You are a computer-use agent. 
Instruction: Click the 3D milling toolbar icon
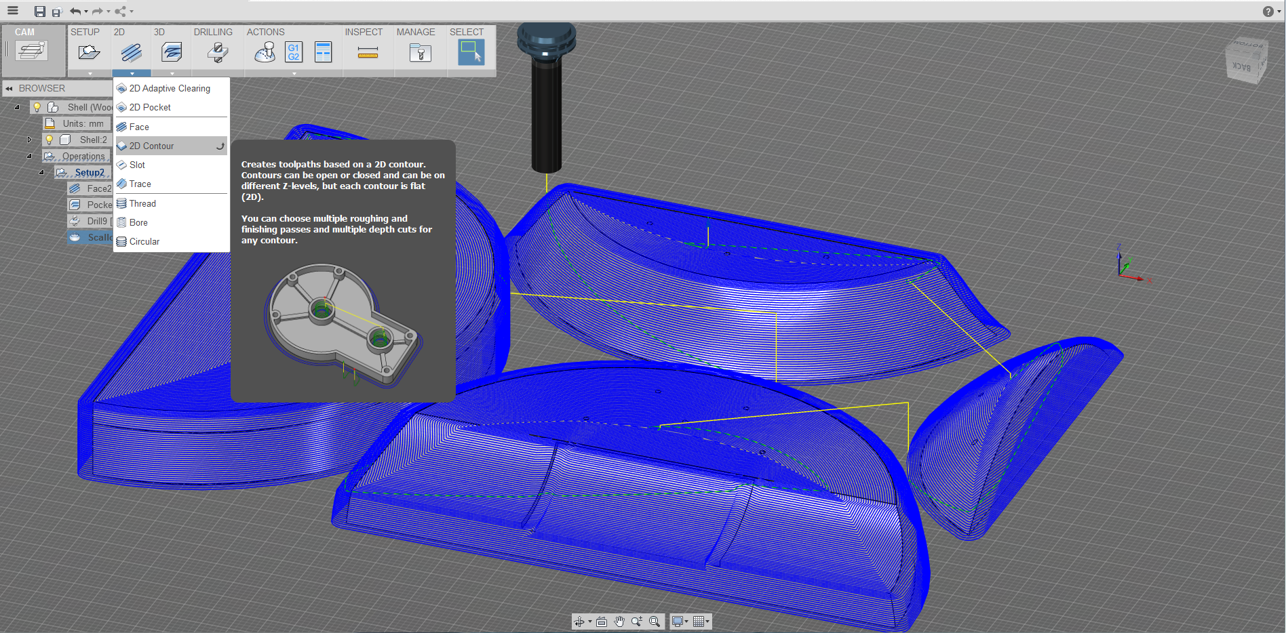tap(172, 52)
